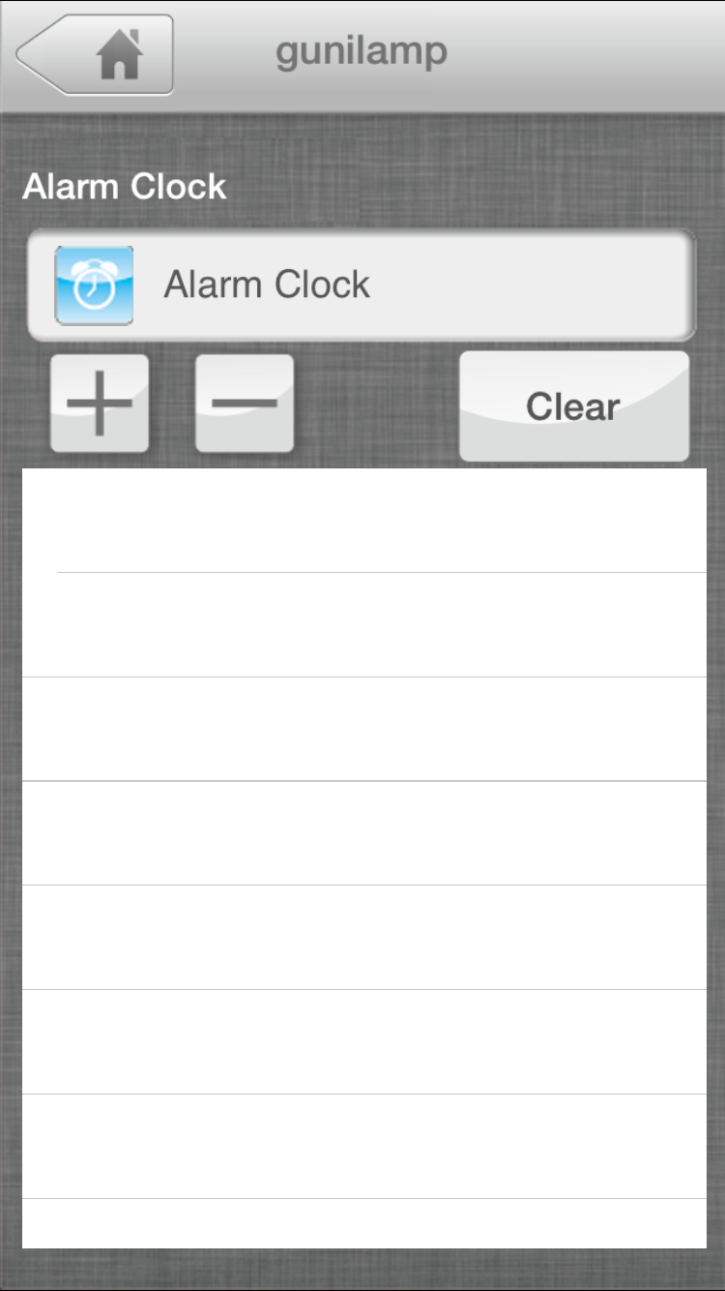Viewport: 725px width, 1291px height.
Task: Tap the gray gap between minus and Clear
Action: (x=376, y=405)
